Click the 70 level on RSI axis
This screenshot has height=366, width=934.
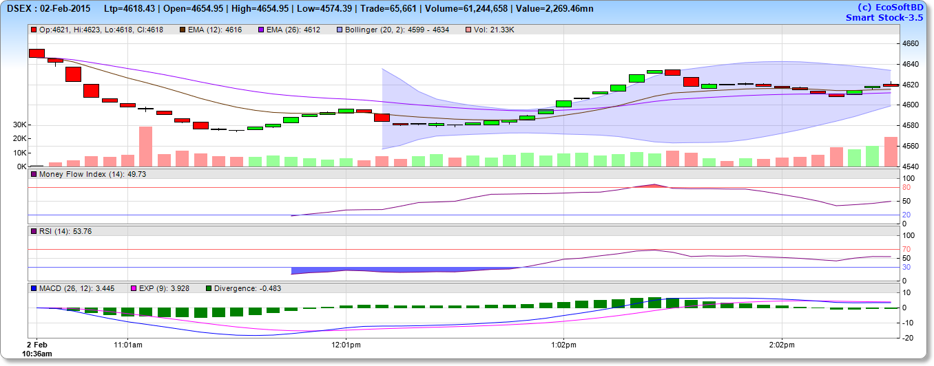click(x=906, y=249)
